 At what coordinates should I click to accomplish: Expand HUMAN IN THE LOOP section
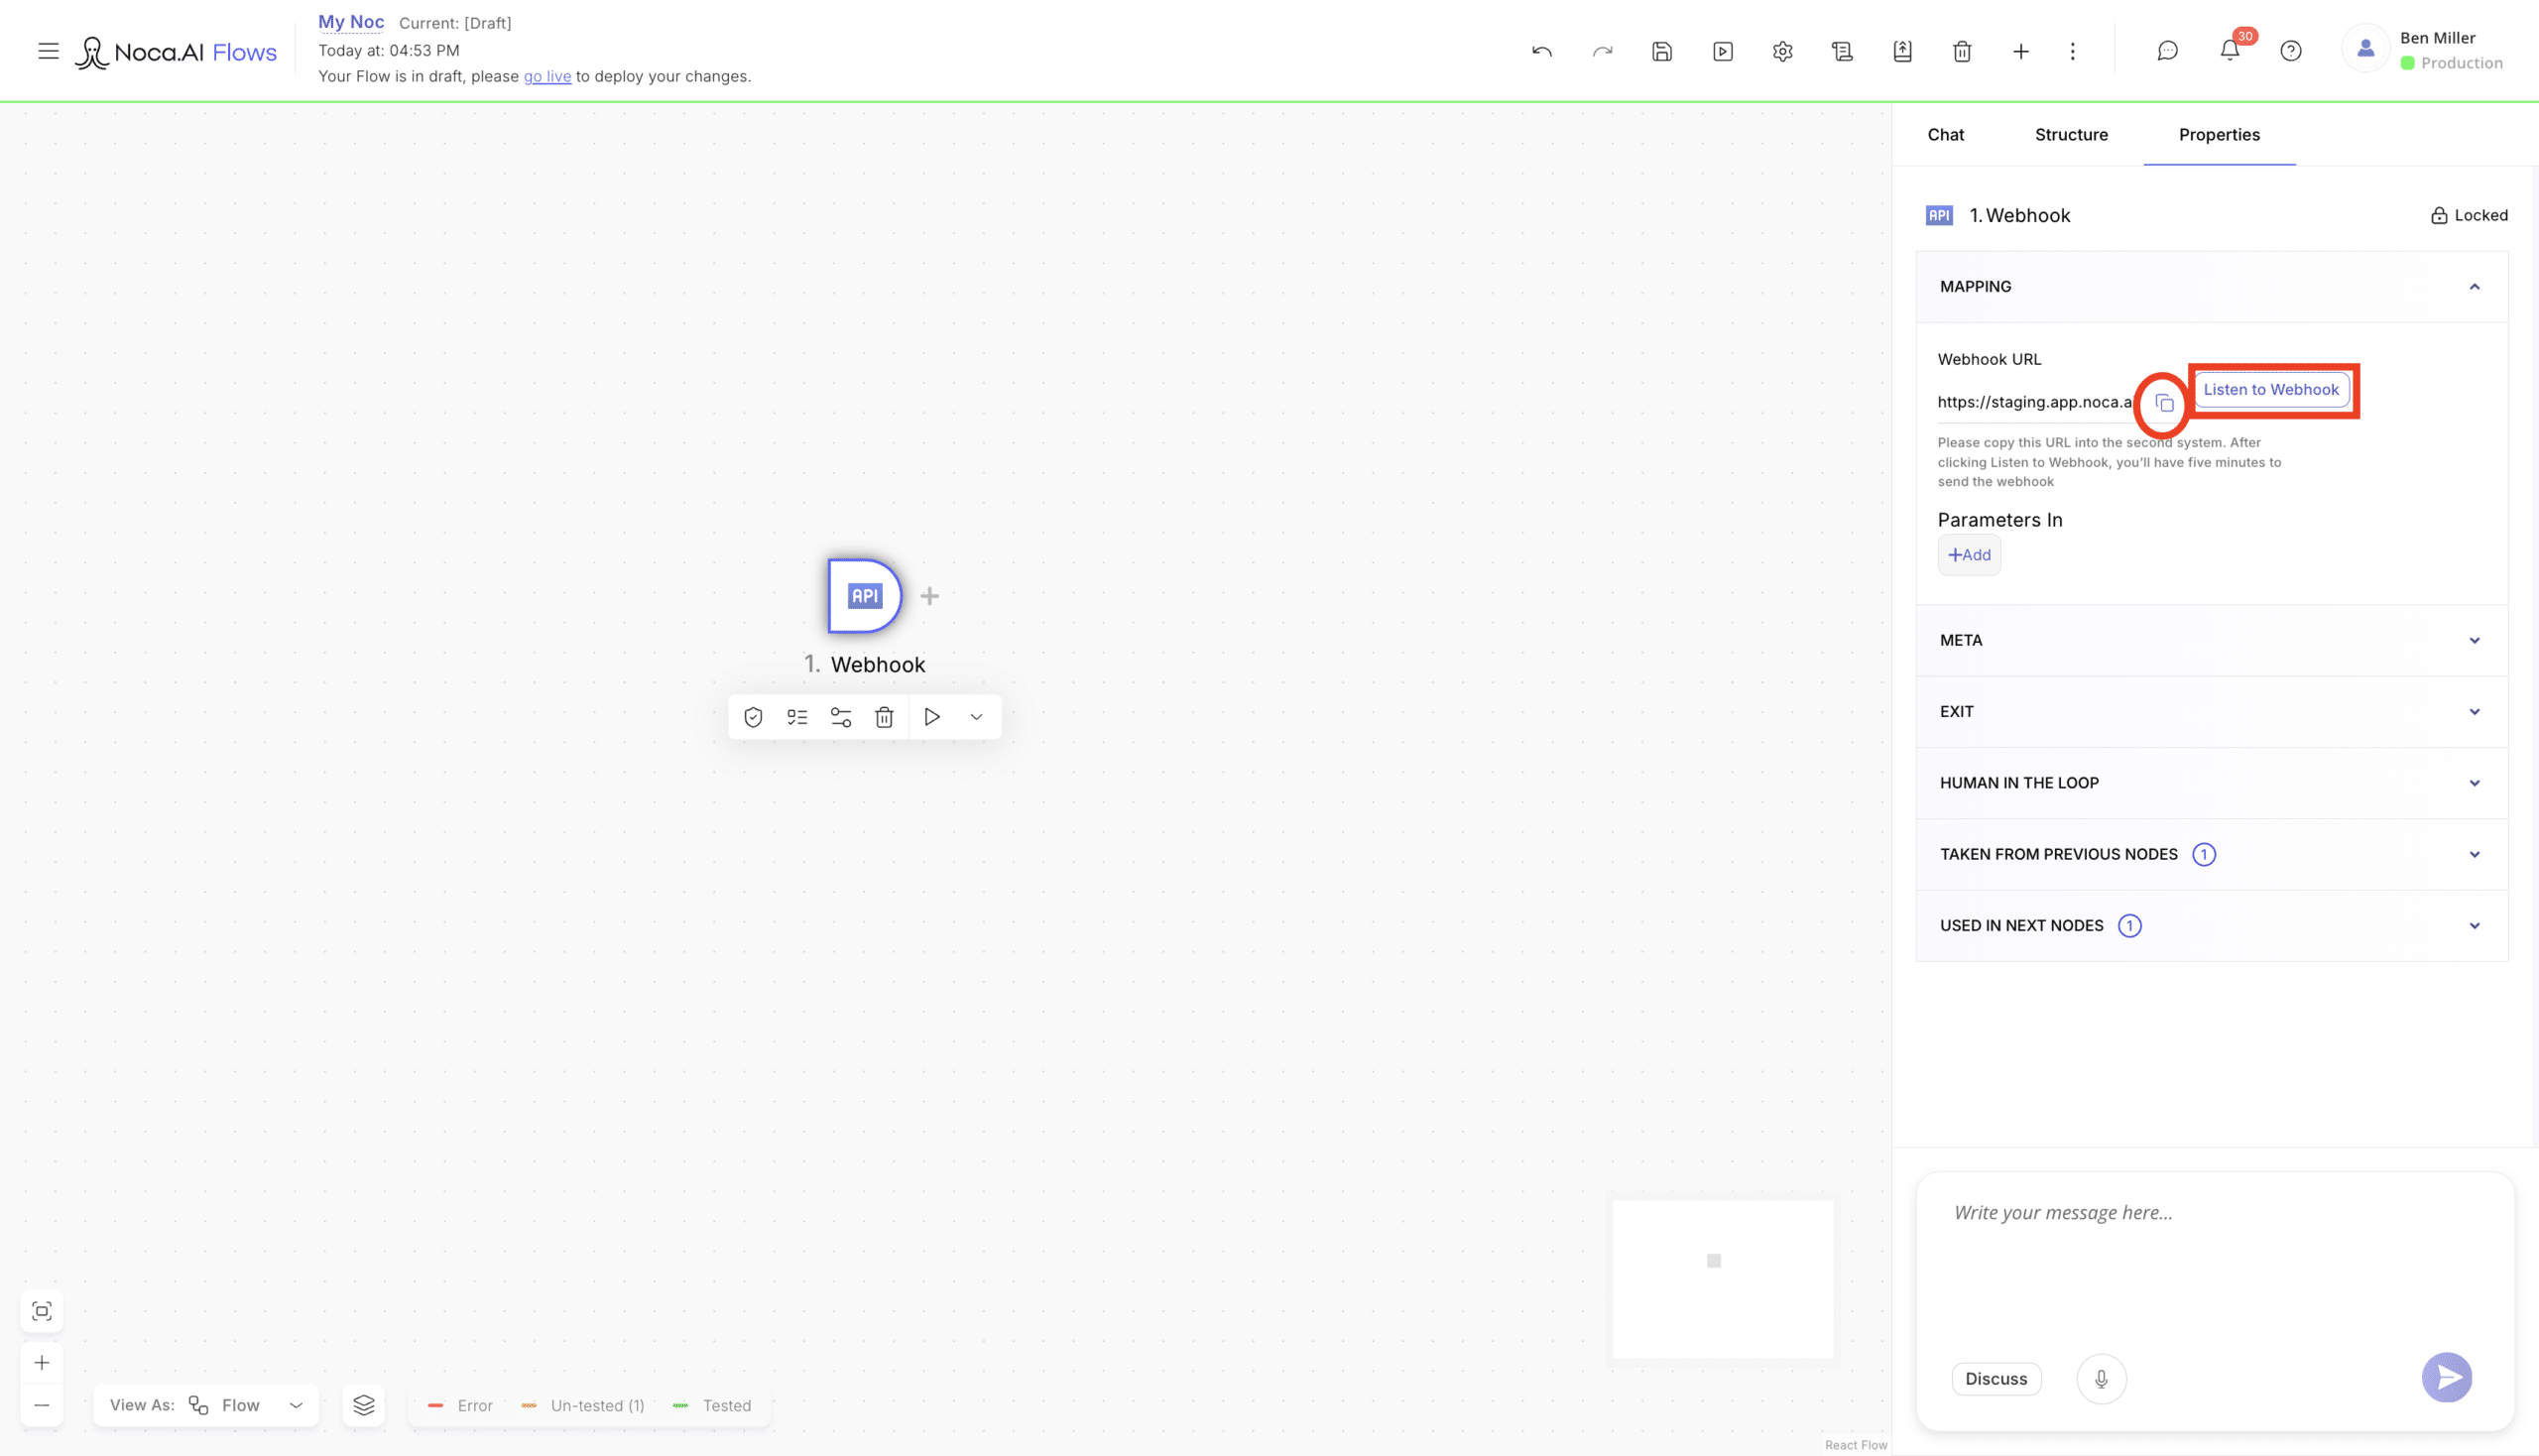[x=2212, y=783]
